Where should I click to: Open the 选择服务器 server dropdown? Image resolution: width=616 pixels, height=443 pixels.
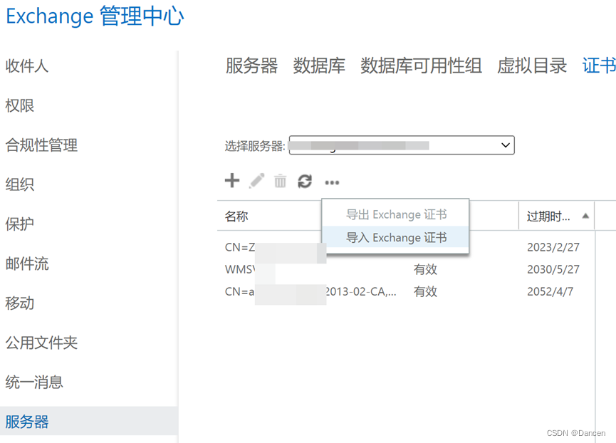(402, 145)
